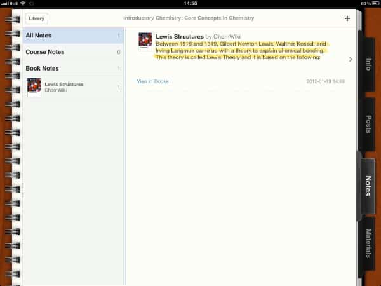
Task: Tap the 14:50 clock in status bar
Action: pos(190,3)
